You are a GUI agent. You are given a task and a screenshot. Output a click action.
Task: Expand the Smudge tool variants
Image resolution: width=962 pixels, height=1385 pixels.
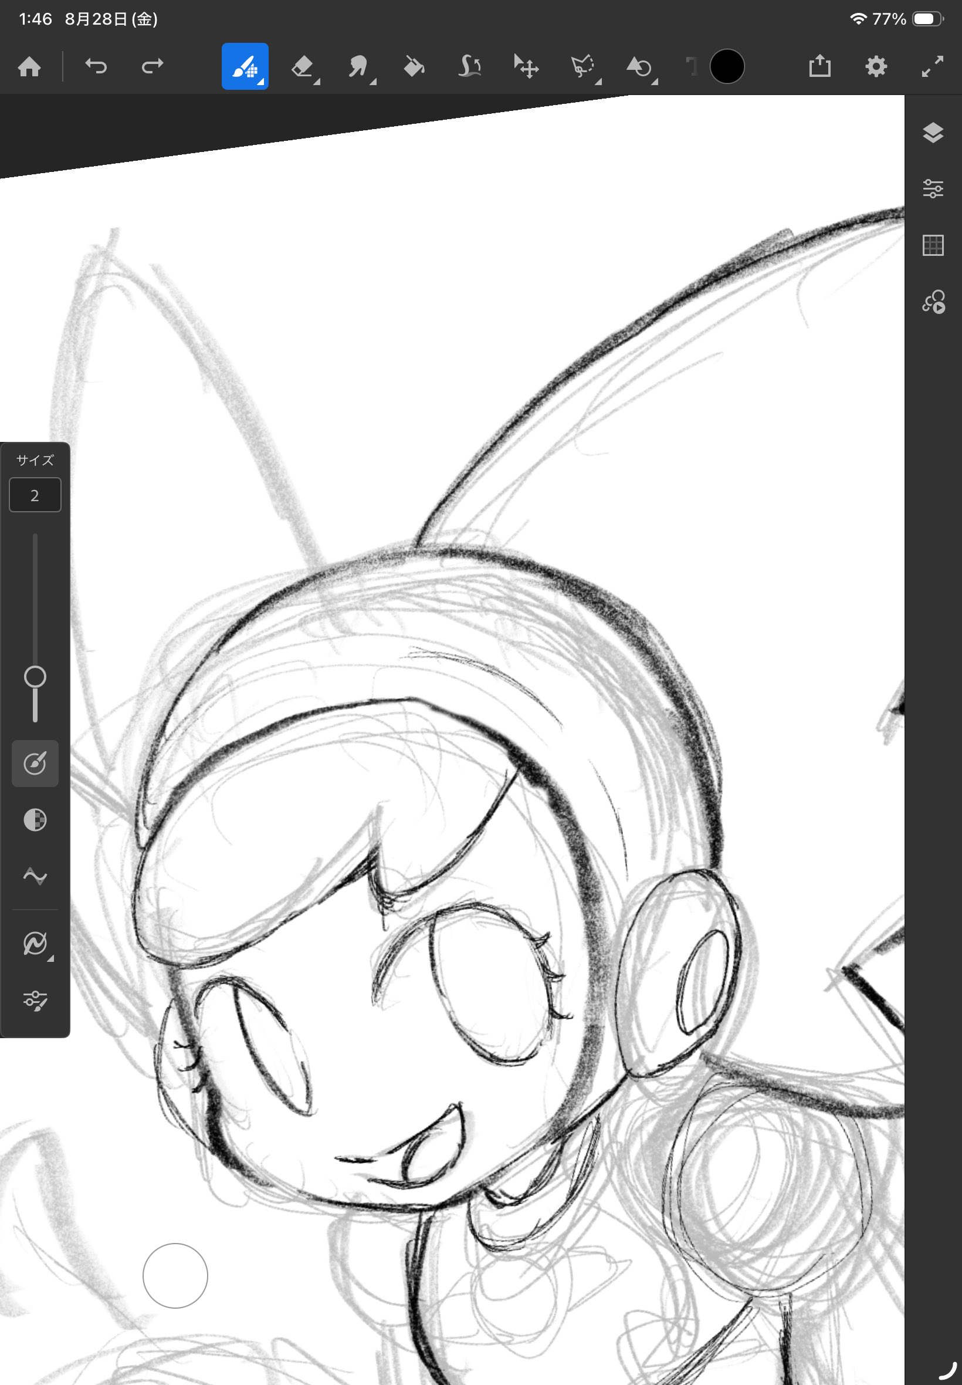point(373,82)
